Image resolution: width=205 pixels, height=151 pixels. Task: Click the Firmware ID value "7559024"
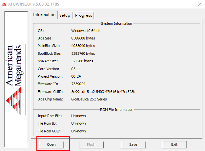coord(78,84)
